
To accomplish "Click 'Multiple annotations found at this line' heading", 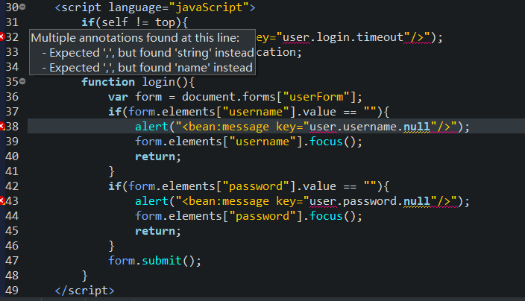I will [135, 38].
